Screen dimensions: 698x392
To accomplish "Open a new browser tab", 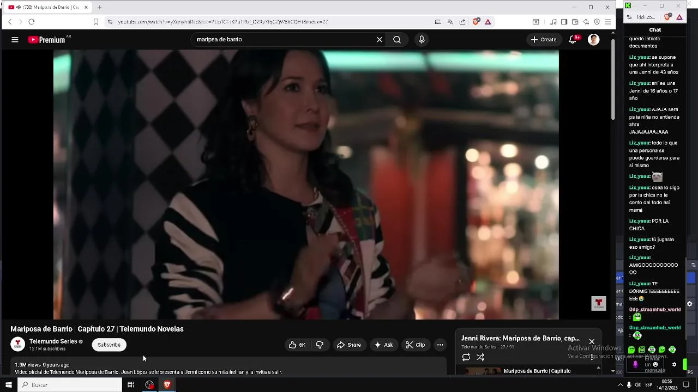I will point(99,7).
